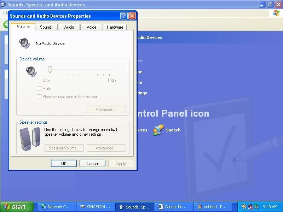Click the No Audio Device label

(x=50, y=43)
